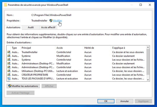Open the Accès effectif tab
Screen dimensions: 157x107
[48, 27]
